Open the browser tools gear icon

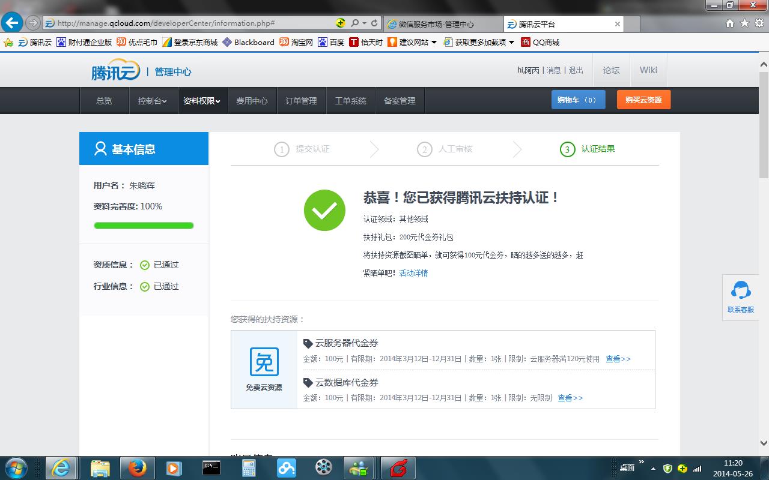pos(759,23)
